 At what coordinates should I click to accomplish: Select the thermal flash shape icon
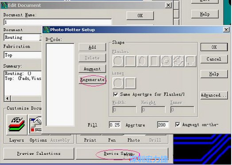click(x=178, y=61)
